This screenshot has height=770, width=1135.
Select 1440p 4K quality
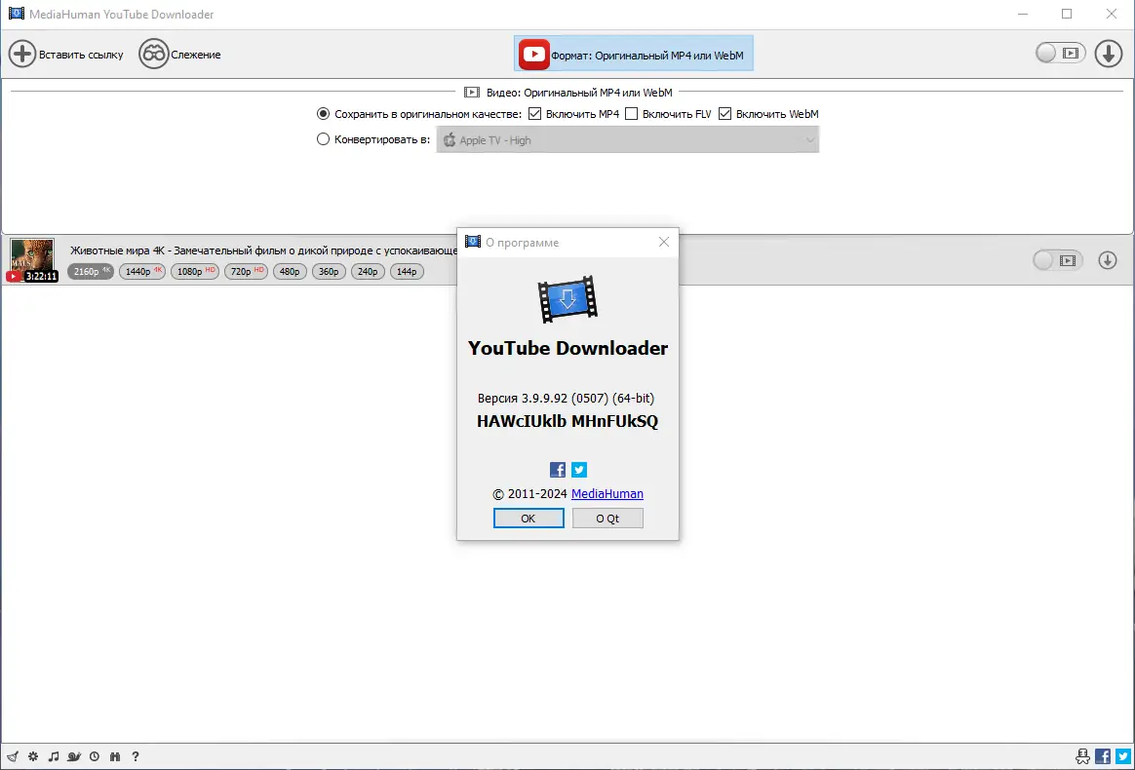tap(142, 271)
